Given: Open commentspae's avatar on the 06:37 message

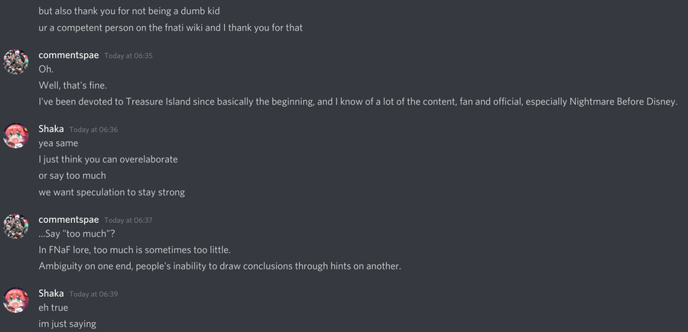Looking at the screenshot, I should tap(17, 226).
